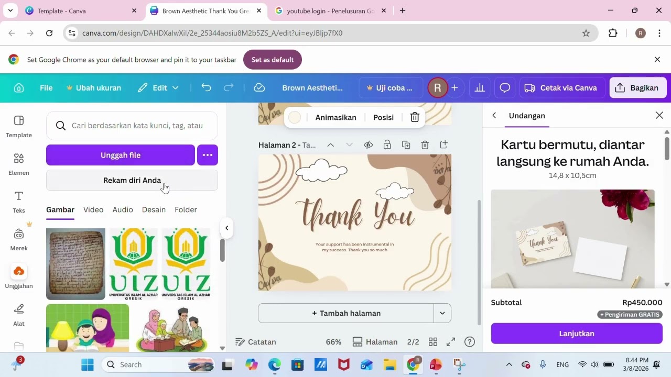Open the background color swatch
Screen dimensions: 671x377
[295, 117]
